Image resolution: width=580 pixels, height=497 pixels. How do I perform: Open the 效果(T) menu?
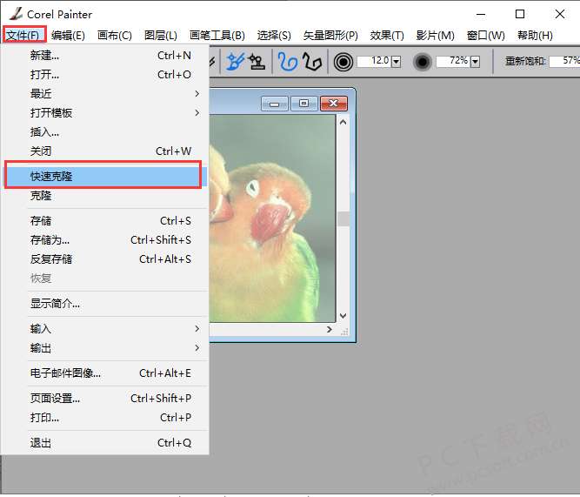tap(387, 35)
